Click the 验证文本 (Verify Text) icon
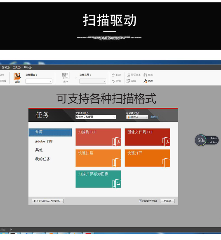This screenshot has height=240, width=221. [x=128, y=75]
